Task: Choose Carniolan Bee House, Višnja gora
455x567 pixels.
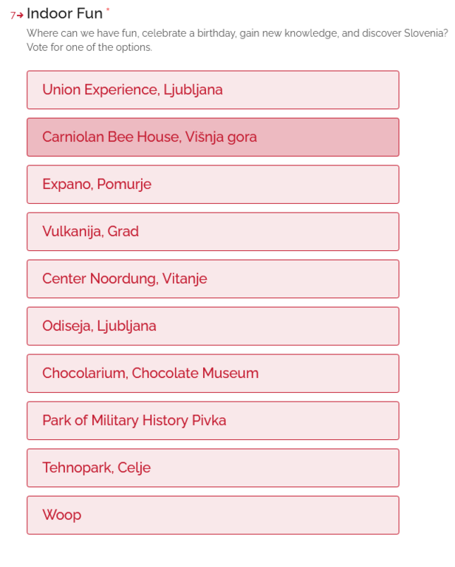Action: 213,137
